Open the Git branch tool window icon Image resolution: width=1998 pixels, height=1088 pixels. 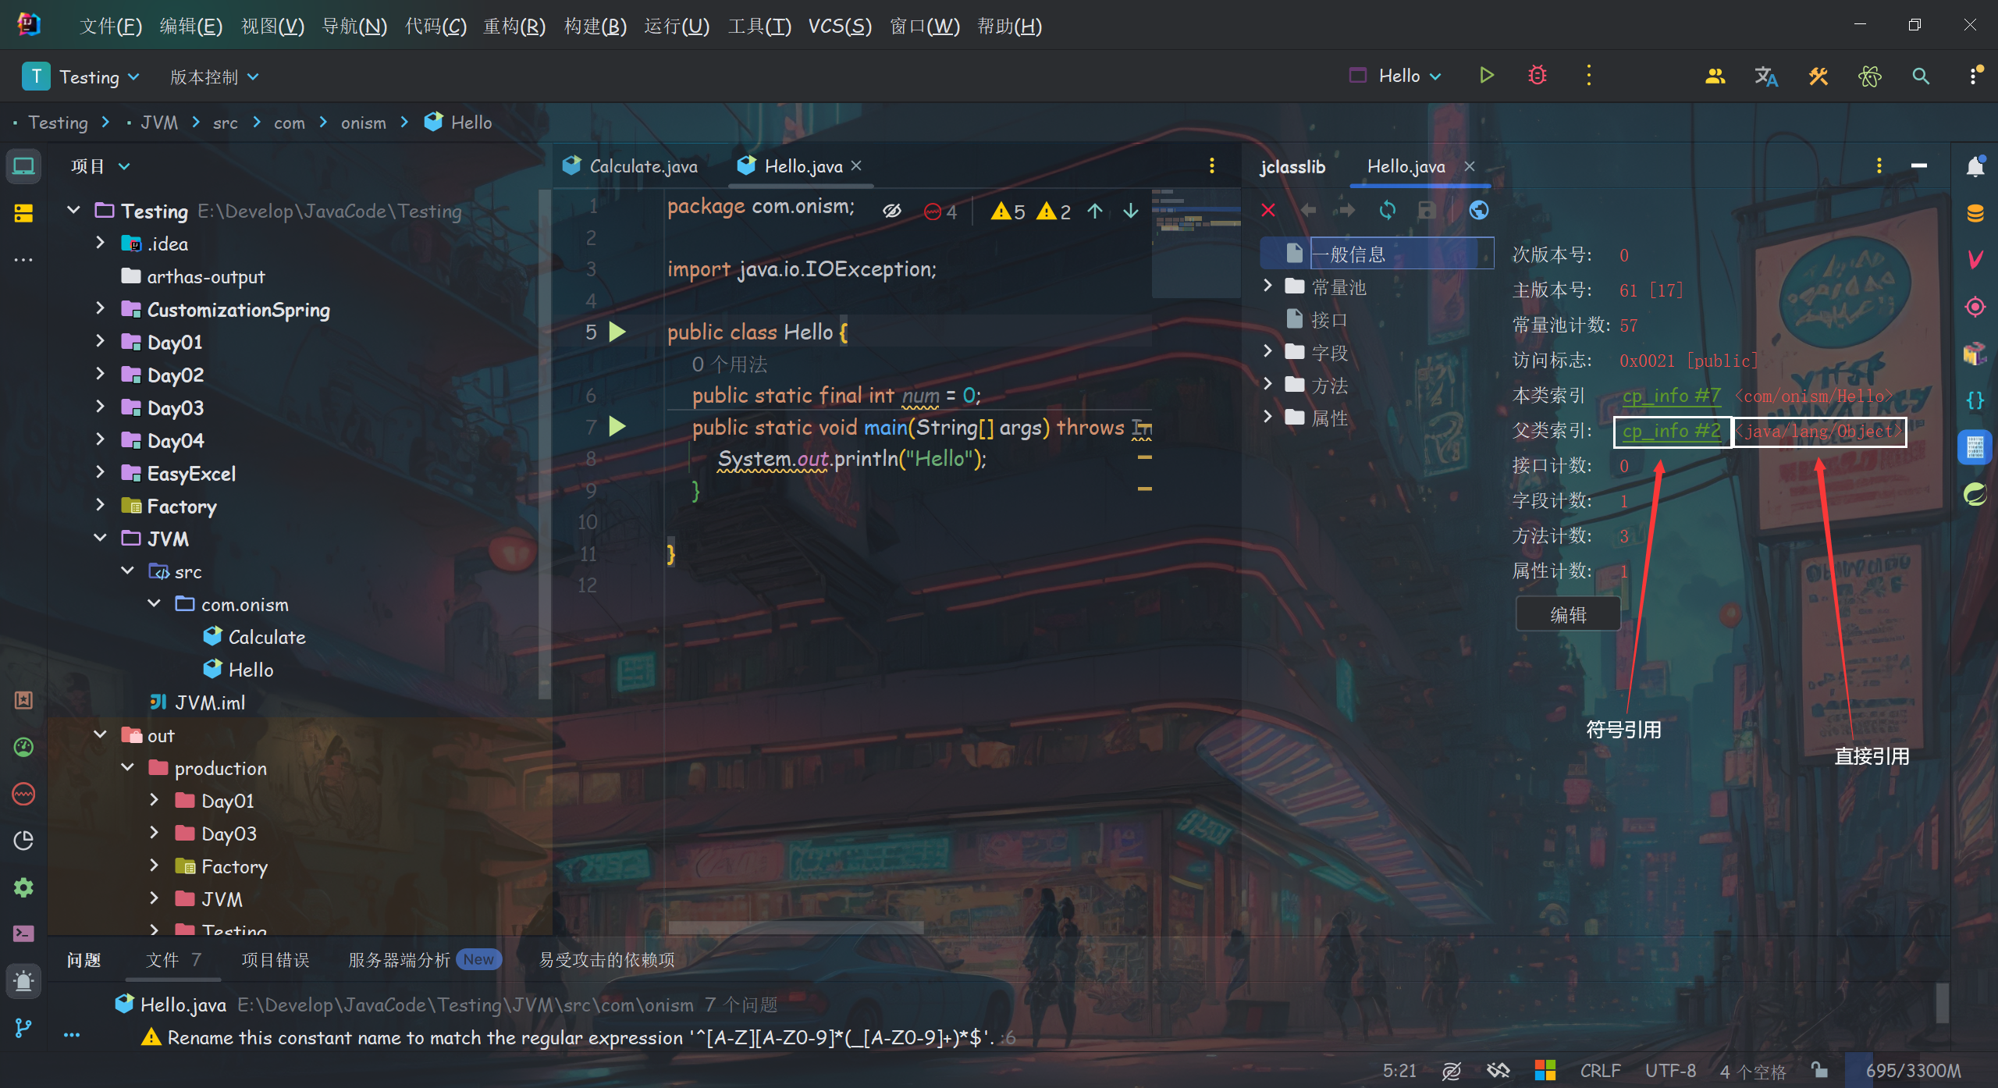(23, 1028)
